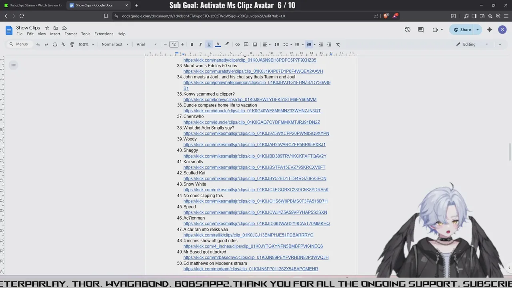Show all comments panel icon
The height and width of the screenshot is (288, 512).
point(421,30)
